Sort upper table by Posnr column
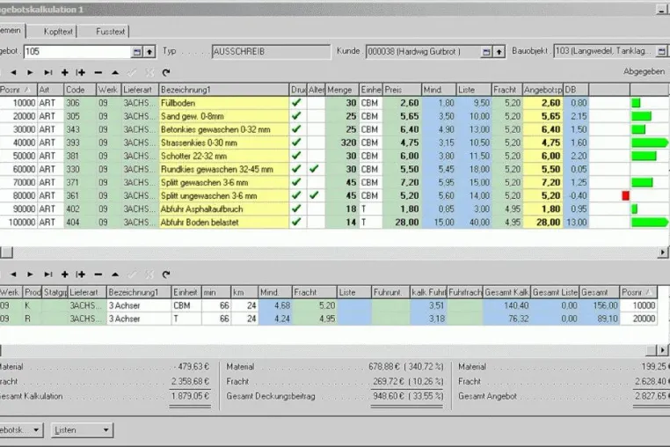 click(18, 90)
